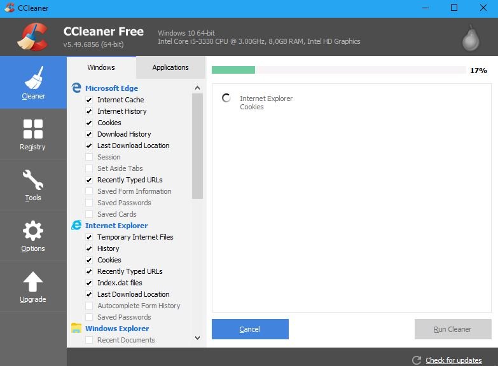This screenshot has width=498, height=366.
Task: Click the CCleaner title bar icon
Action: point(10,8)
